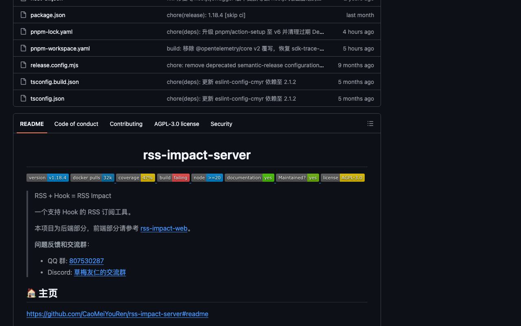Click the build failing badge
This screenshot has width=521, height=326.
[x=173, y=178]
